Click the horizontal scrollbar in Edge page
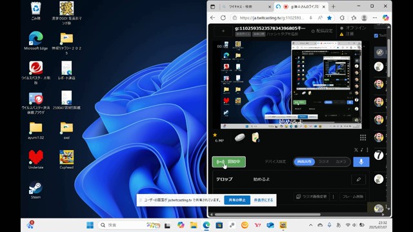The height and width of the screenshot is (232, 413). 268,215
